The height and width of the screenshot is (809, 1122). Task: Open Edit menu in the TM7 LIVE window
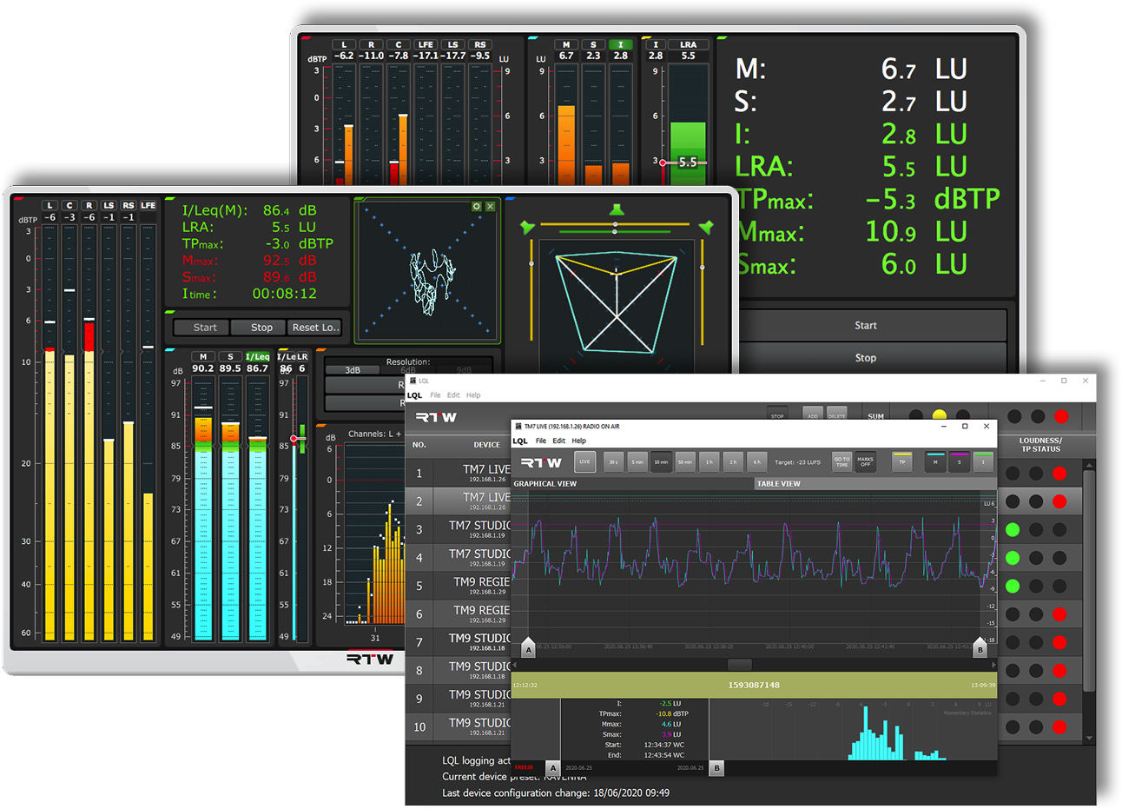click(558, 441)
